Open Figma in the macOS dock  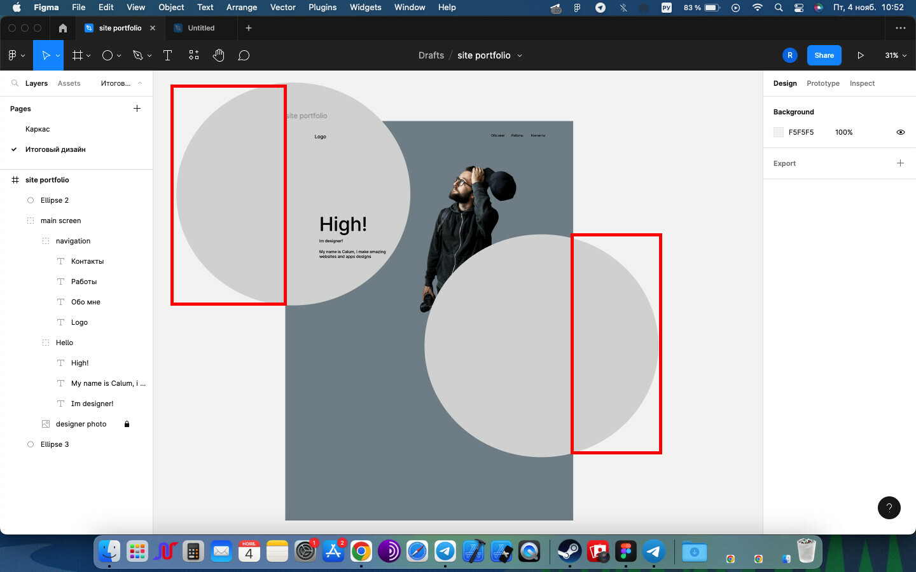[x=626, y=551]
